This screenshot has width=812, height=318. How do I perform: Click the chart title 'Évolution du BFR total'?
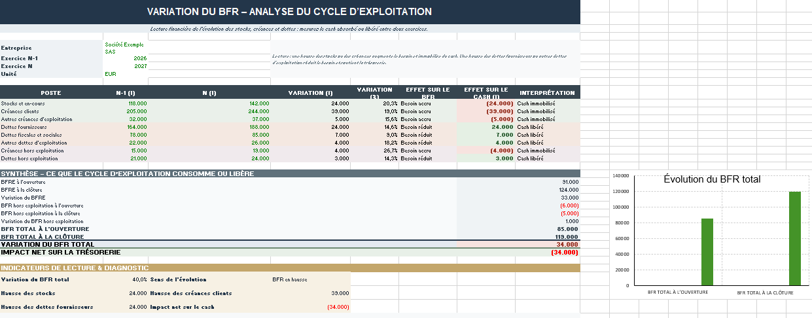(x=712, y=179)
